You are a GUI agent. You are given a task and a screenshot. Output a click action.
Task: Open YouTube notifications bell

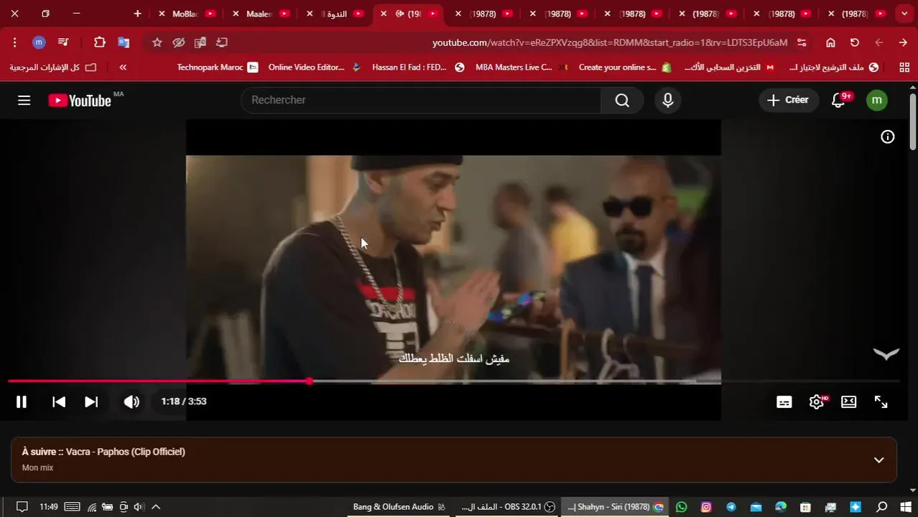coord(838,101)
